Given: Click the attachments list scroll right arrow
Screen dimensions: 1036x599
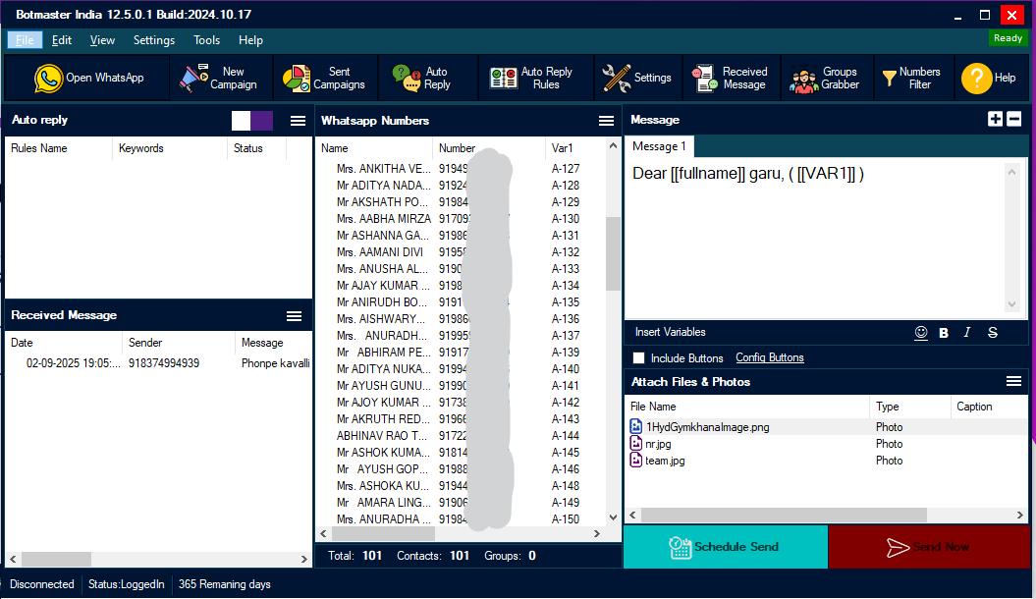Looking at the screenshot, I should (x=1020, y=516).
